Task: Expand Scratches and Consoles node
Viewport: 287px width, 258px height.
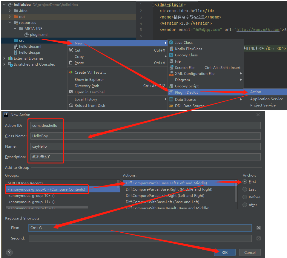Action: pyautogui.click(x=4, y=64)
